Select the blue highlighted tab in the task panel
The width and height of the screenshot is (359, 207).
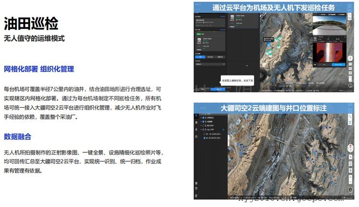[x=199, y=57]
